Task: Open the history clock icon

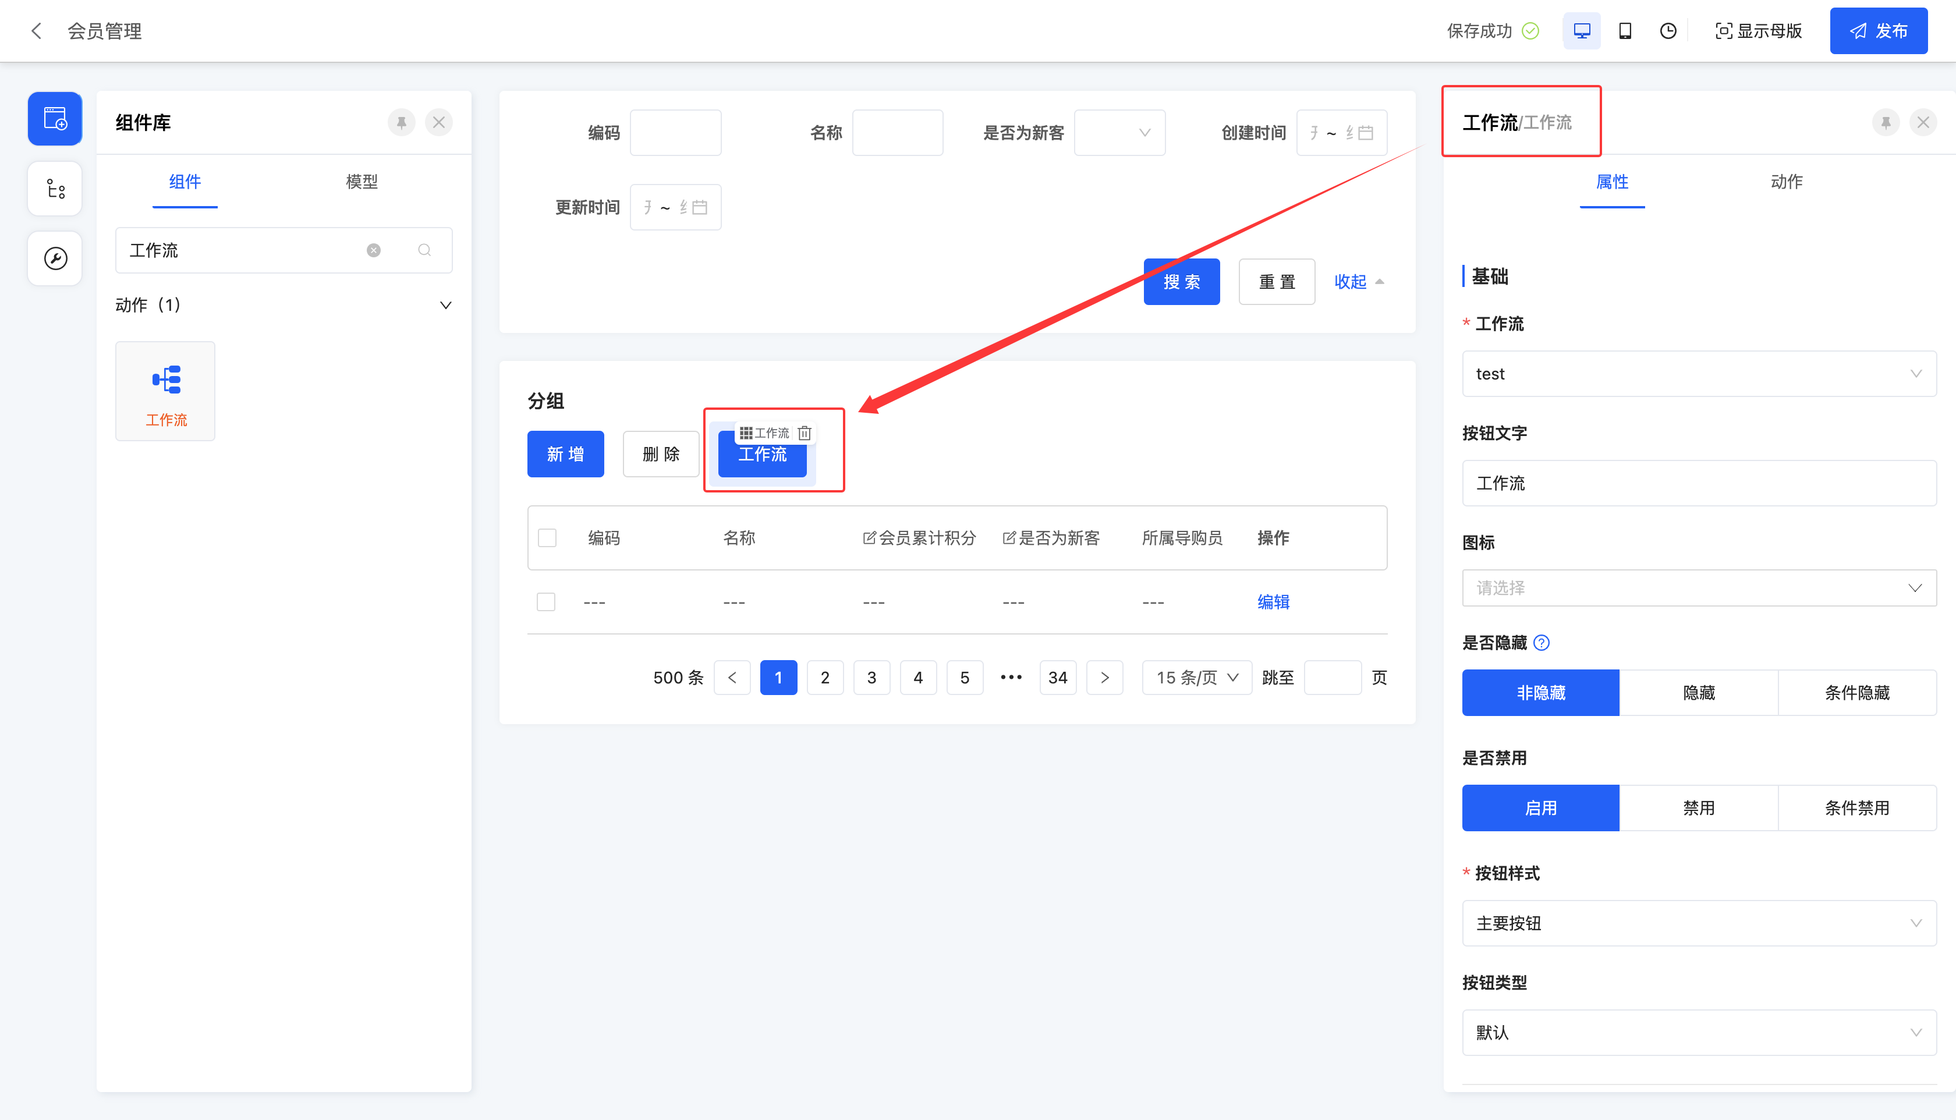Action: 1668,31
